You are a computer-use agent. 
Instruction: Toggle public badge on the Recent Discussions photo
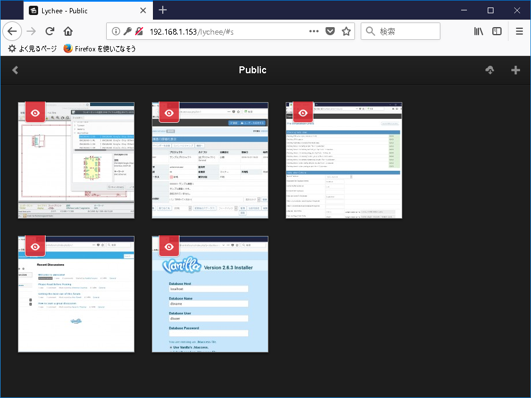[35, 246]
